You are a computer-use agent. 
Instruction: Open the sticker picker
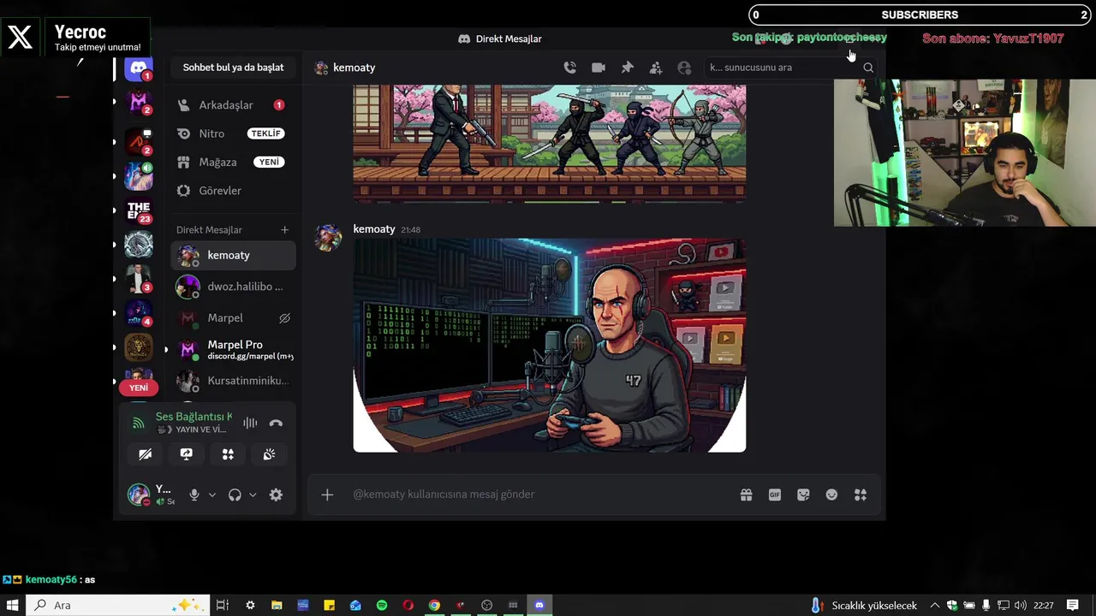tap(803, 495)
